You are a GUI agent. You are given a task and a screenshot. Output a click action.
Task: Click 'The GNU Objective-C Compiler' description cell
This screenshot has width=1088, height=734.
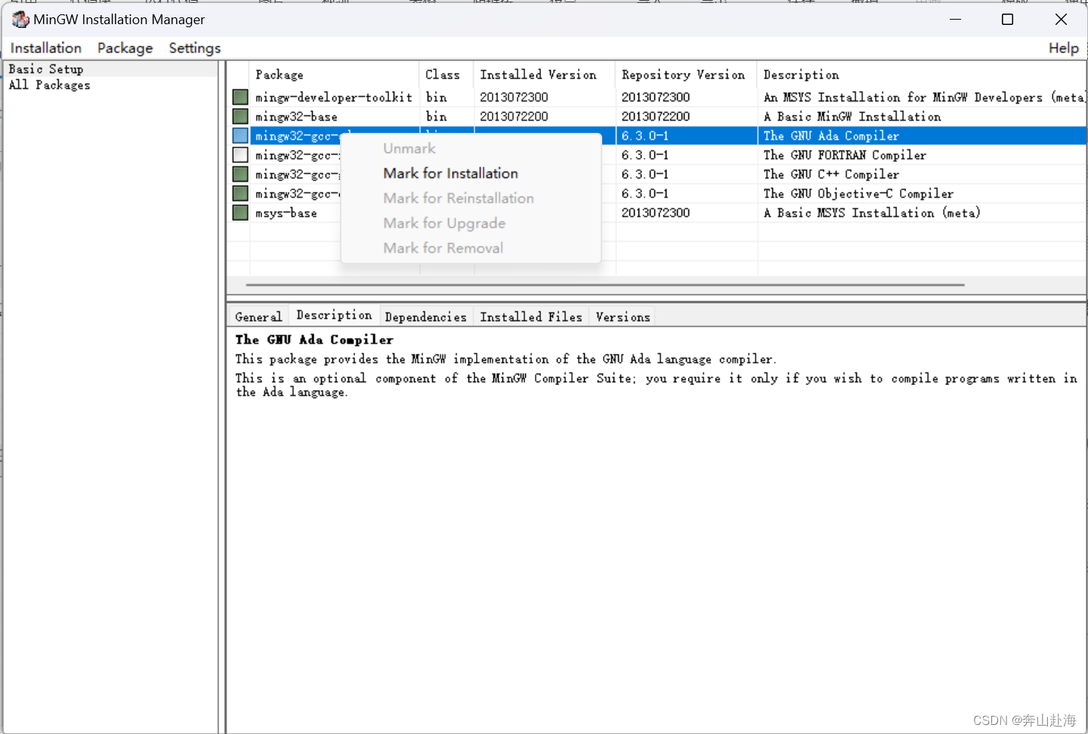click(x=858, y=193)
